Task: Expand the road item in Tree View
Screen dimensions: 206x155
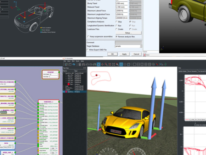Action: click(64, 86)
